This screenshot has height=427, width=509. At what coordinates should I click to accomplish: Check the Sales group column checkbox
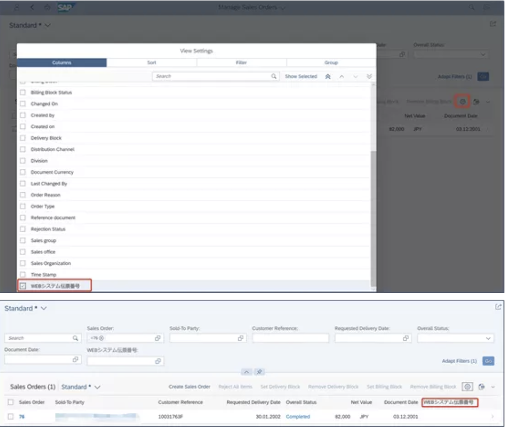23,240
